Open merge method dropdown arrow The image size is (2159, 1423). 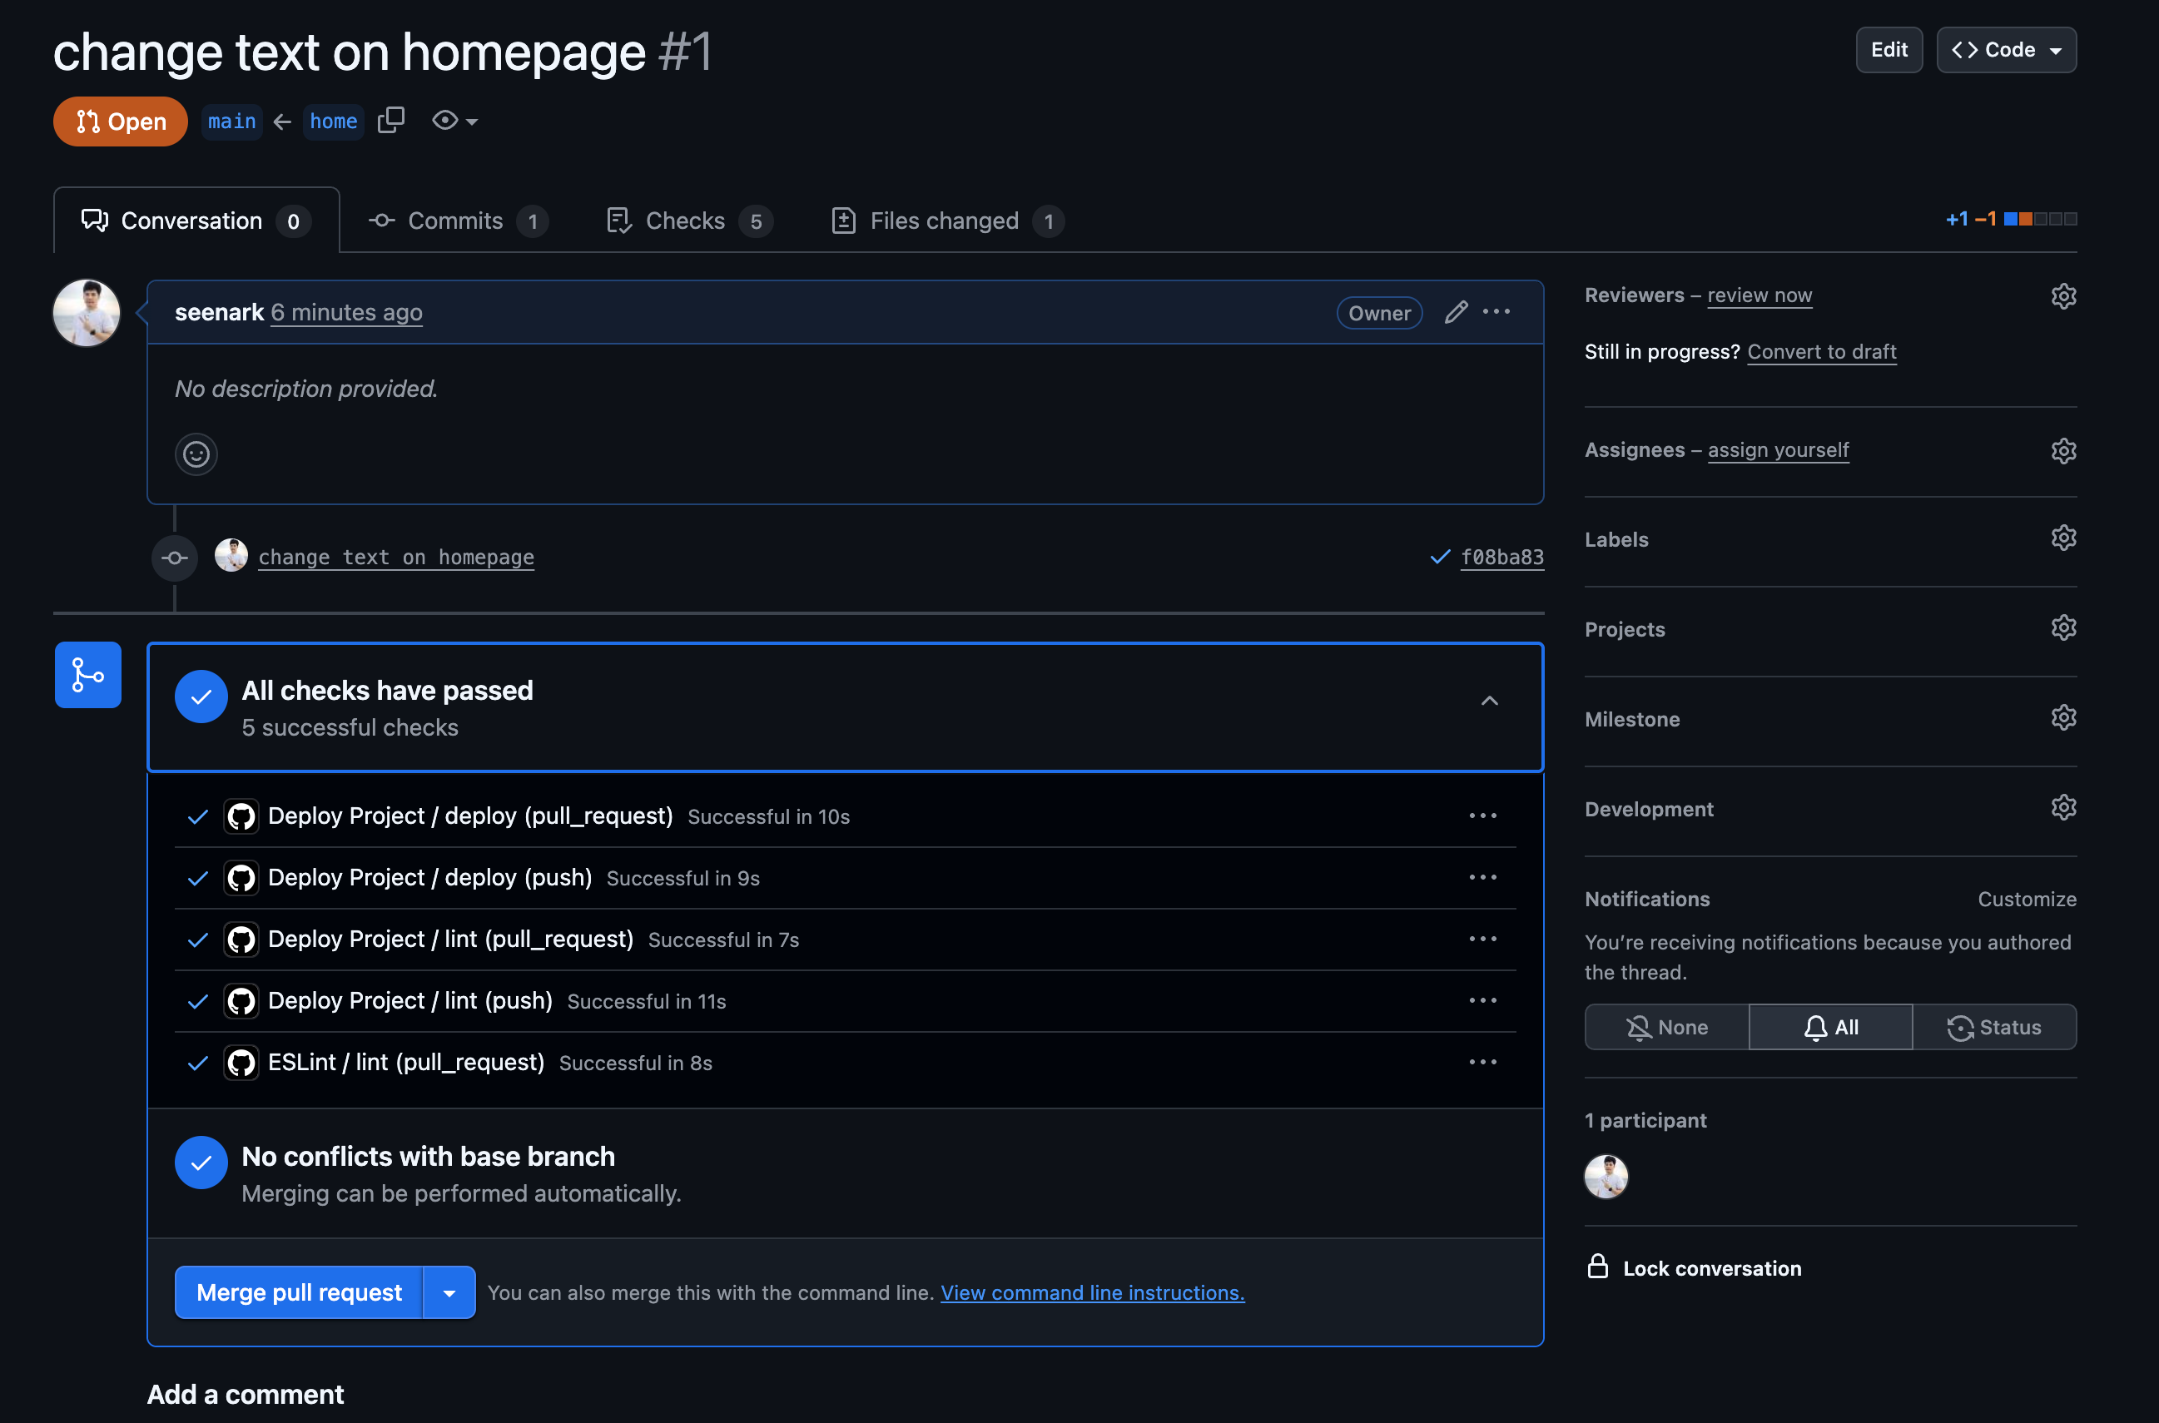(449, 1292)
